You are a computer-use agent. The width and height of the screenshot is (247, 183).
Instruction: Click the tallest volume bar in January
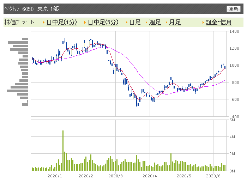click(x=63, y=151)
